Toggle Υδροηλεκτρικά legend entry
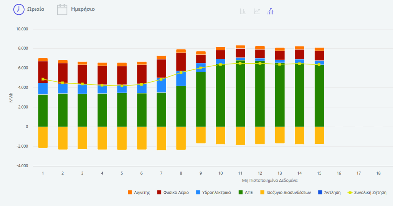 point(216,193)
